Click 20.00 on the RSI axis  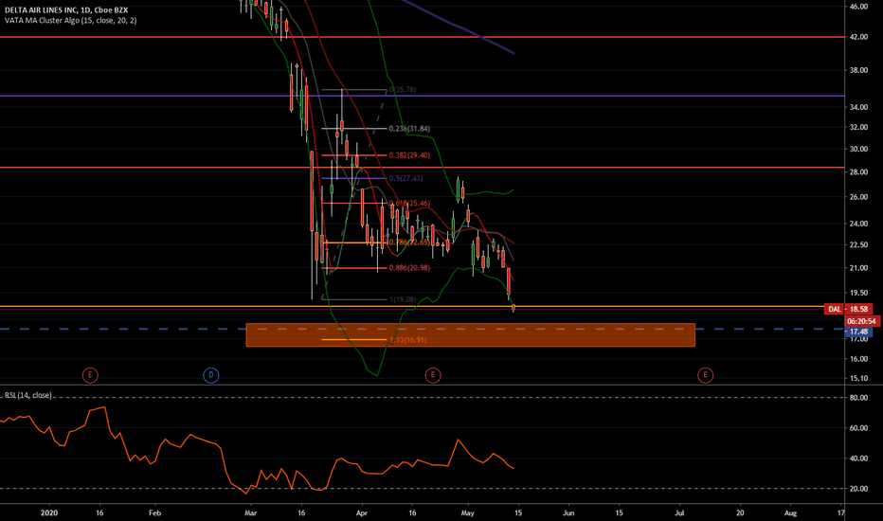pos(858,489)
